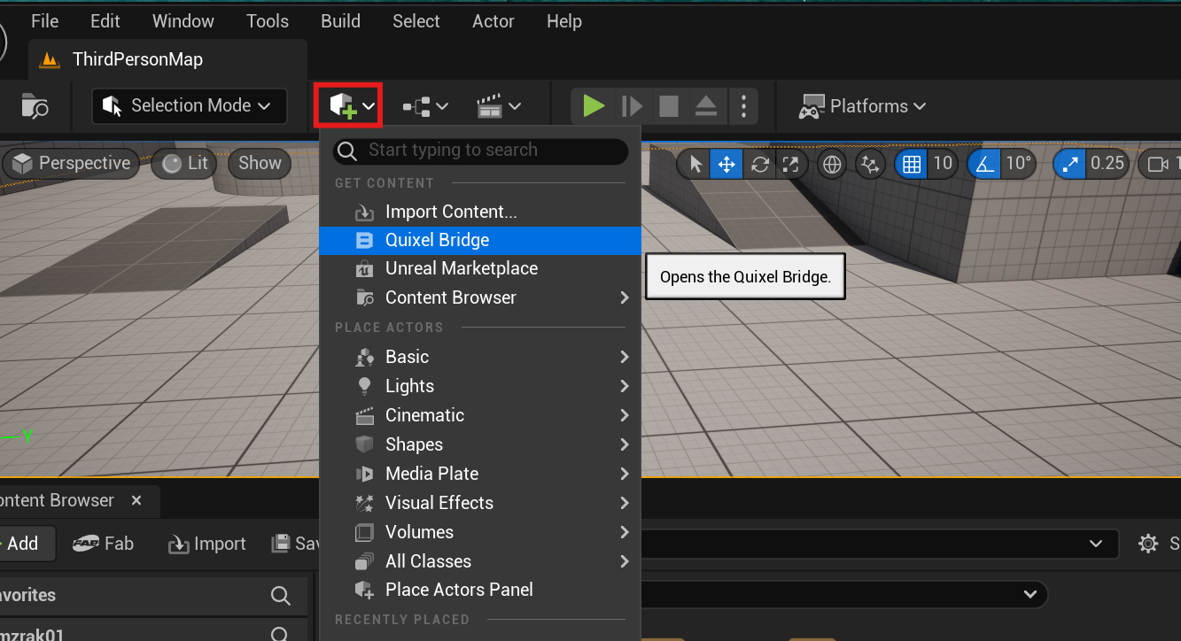The width and height of the screenshot is (1181, 641).
Task: Click the Skip/Advance frame button
Action: pyautogui.click(x=632, y=106)
